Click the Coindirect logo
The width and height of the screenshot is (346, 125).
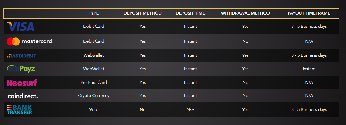(23, 96)
